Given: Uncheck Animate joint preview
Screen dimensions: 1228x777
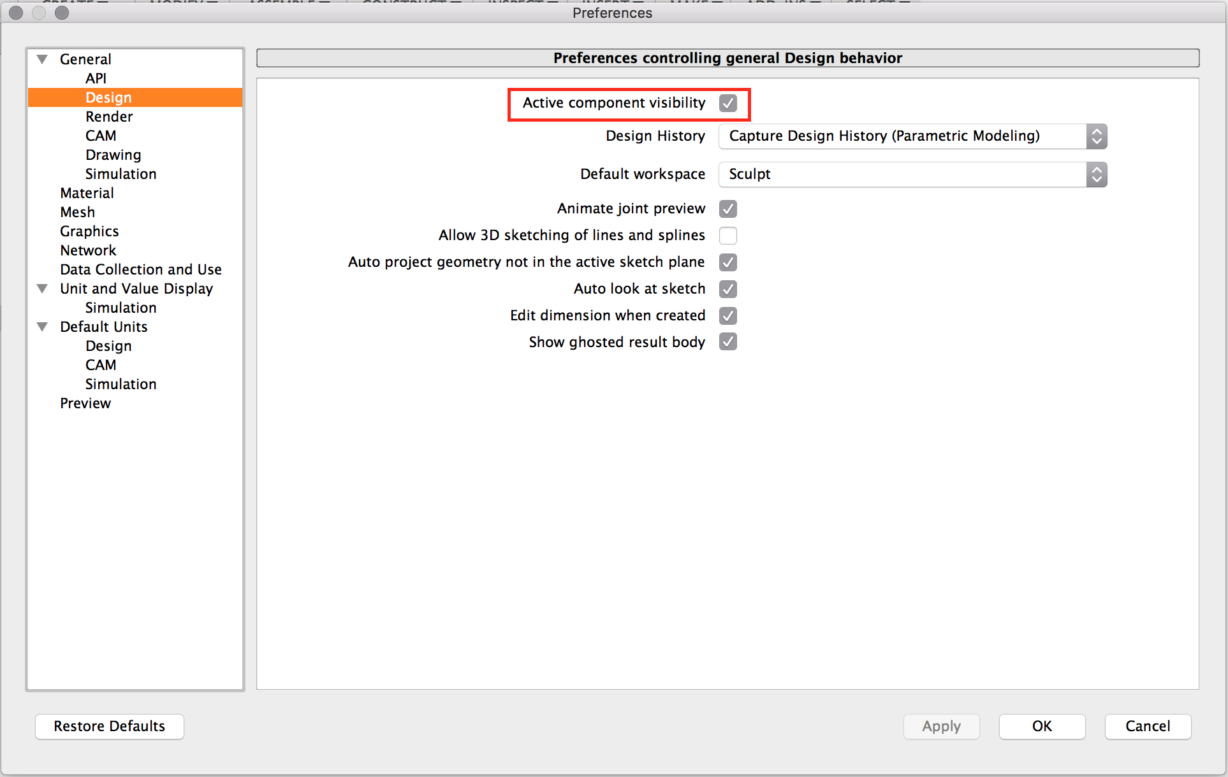Looking at the screenshot, I should coord(727,208).
